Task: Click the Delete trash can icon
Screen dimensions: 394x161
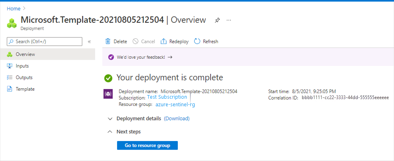Action: [x=108, y=42]
